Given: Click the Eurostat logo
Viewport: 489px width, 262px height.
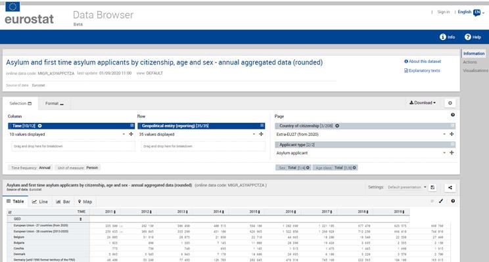Looking at the screenshot, I should click(x=29, y=13).
